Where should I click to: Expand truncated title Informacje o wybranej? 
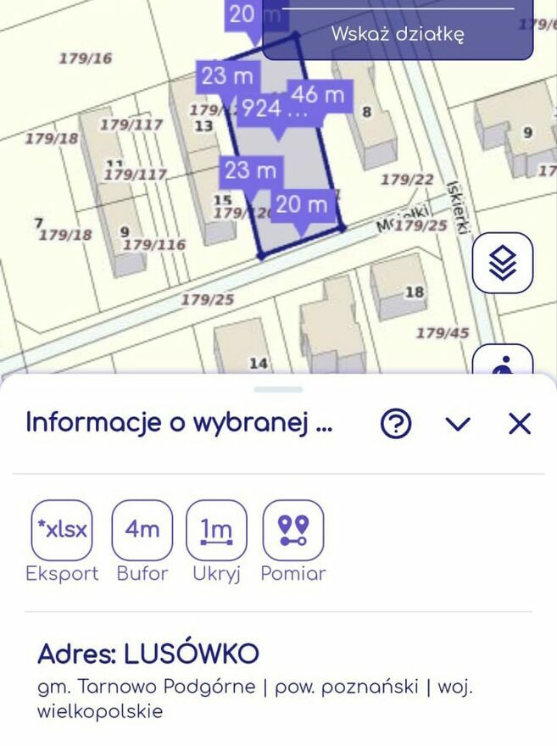179,422
